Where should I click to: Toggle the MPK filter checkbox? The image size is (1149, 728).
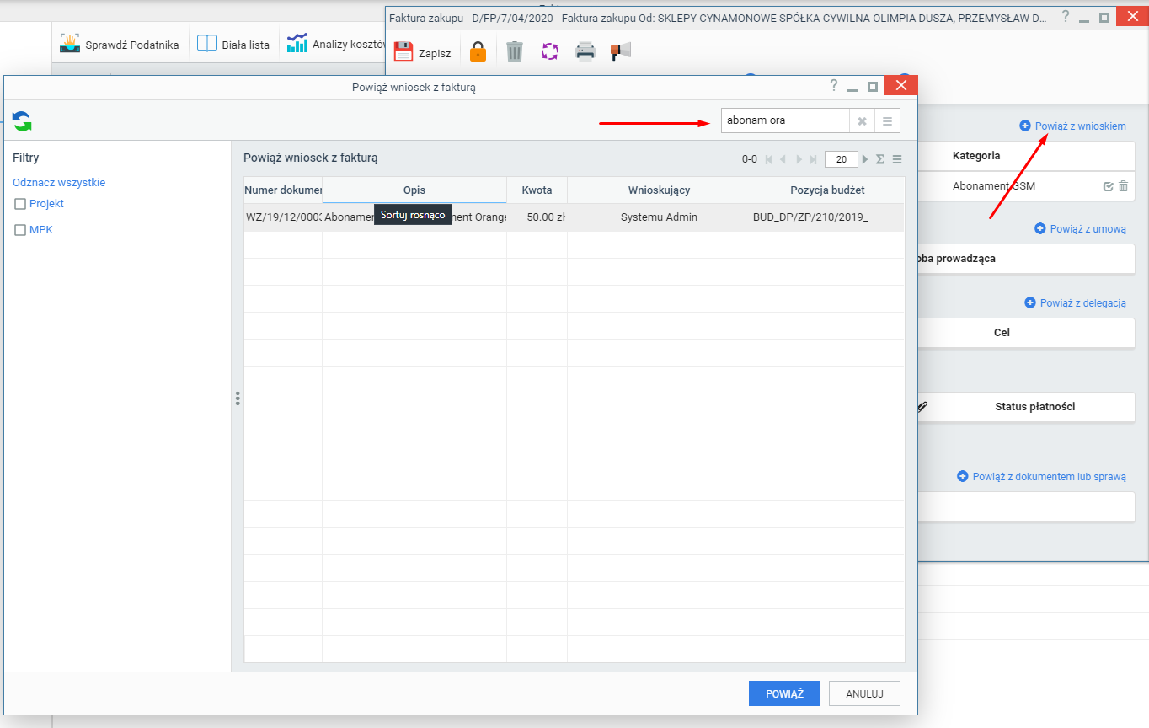click(20, 230)
